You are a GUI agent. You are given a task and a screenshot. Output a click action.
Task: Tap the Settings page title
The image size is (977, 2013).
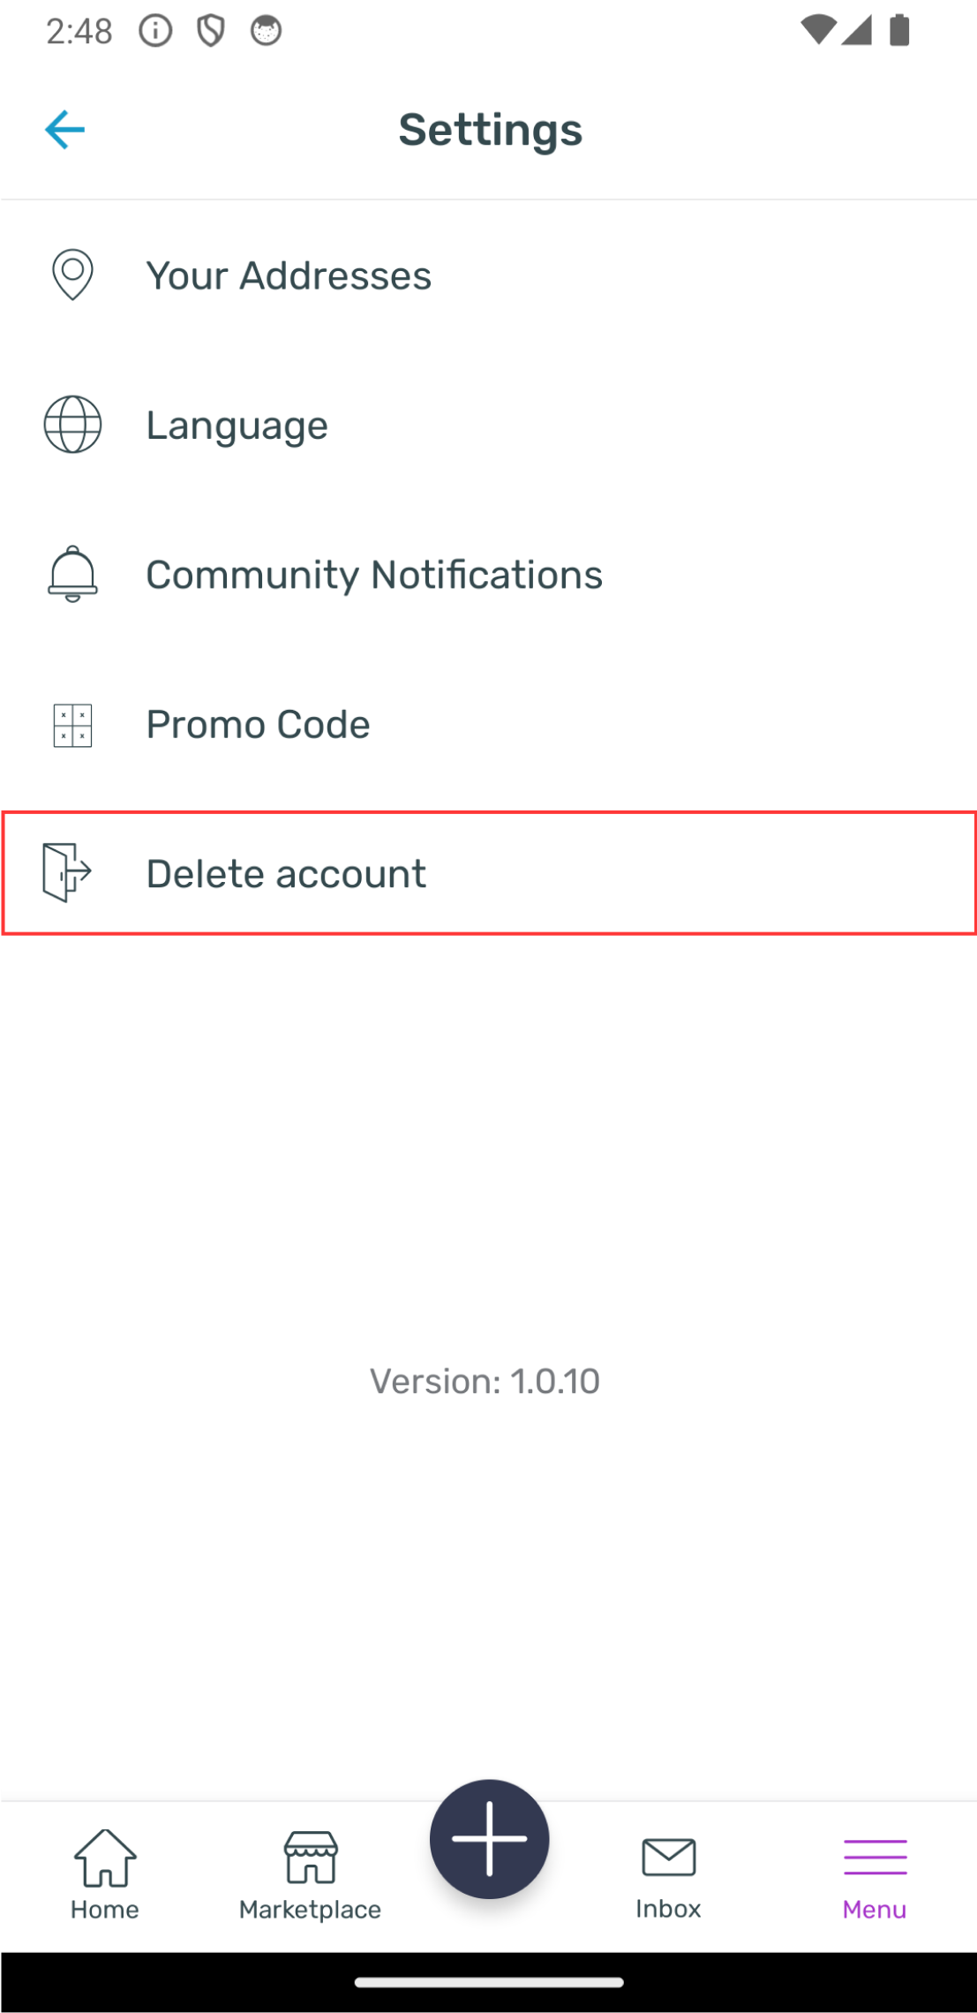(490, 130)
